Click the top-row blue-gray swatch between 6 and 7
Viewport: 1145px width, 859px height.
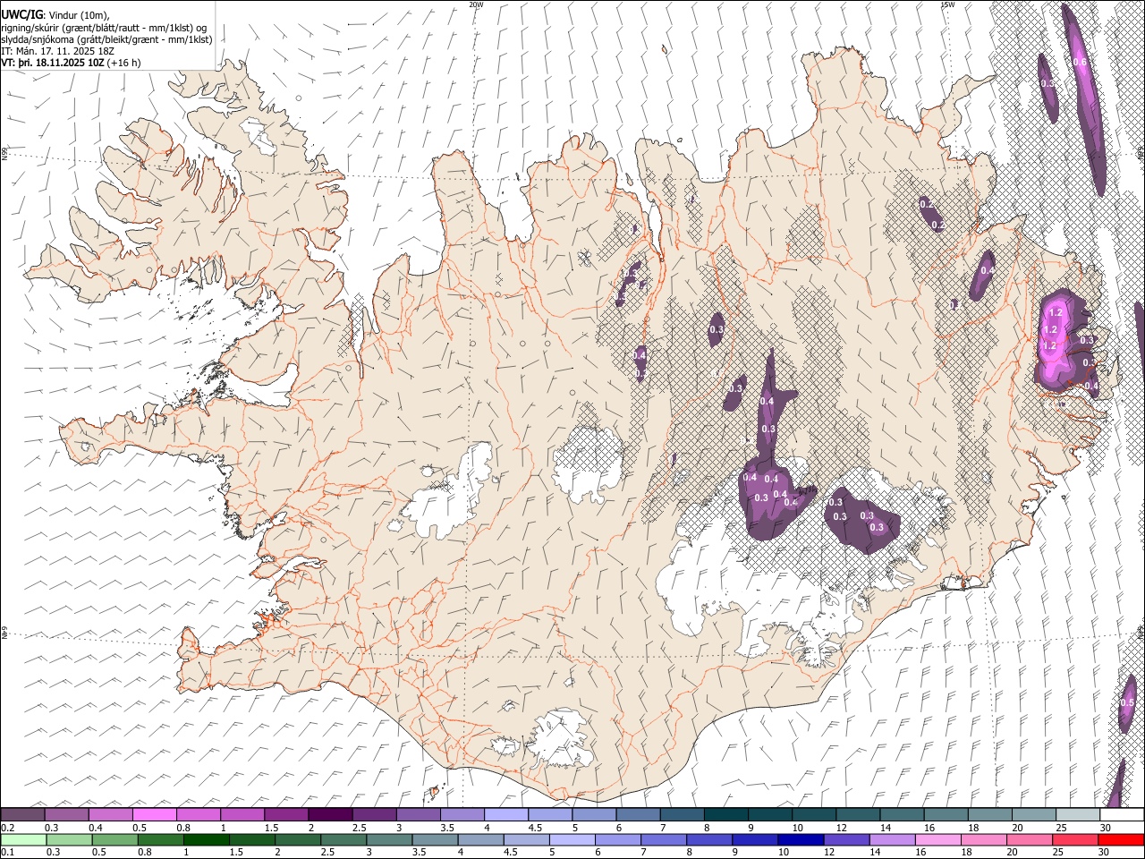(x=638, y=814)
